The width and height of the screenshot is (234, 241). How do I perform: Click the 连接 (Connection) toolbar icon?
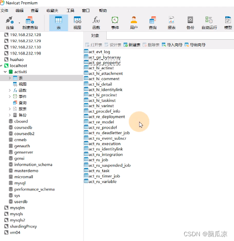coord(10,23)
